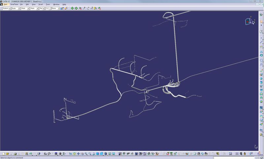This screenshot has width=264, height=159.
Task: Activate the Pan view tool
Action: click(x=78, y=154)
